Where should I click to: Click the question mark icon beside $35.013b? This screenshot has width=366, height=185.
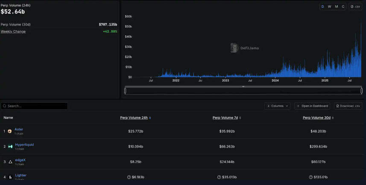(x=219, y=177)
